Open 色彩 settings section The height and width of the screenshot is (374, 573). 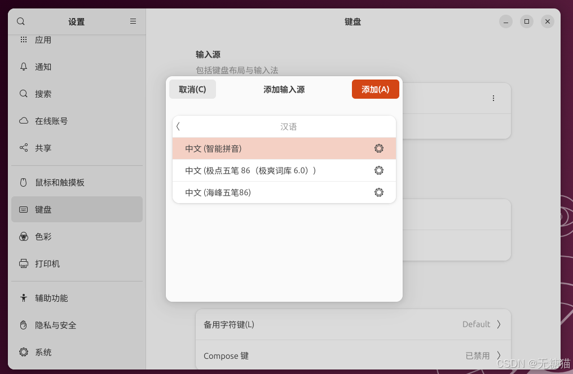77,236
